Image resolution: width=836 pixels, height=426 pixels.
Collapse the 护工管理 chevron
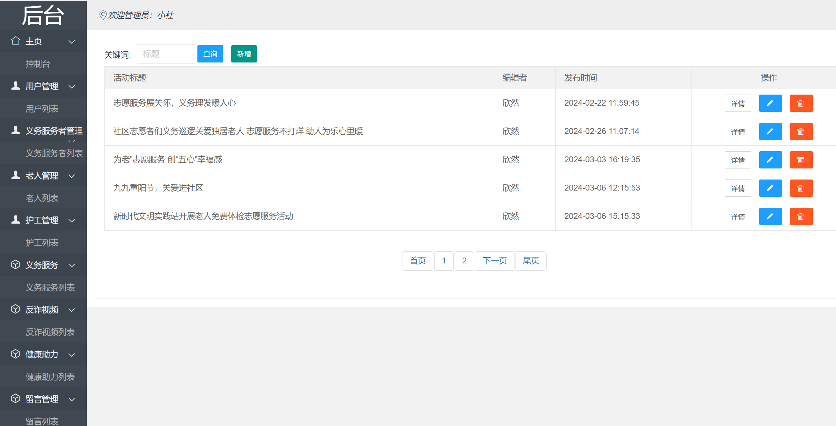[x=72, y=221]
